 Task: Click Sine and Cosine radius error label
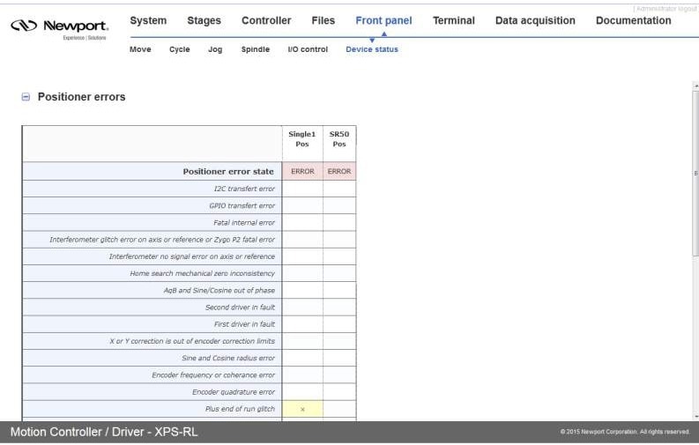pyautogui.click(x=228, y=358)
